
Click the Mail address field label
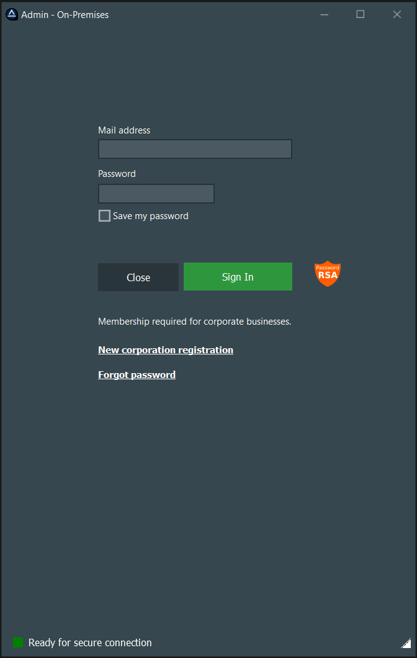click(x=123, y=130)
